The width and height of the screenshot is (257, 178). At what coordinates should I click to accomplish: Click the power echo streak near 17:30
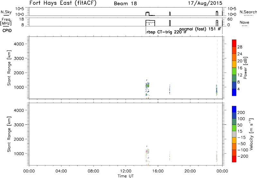tap(170, 90)
